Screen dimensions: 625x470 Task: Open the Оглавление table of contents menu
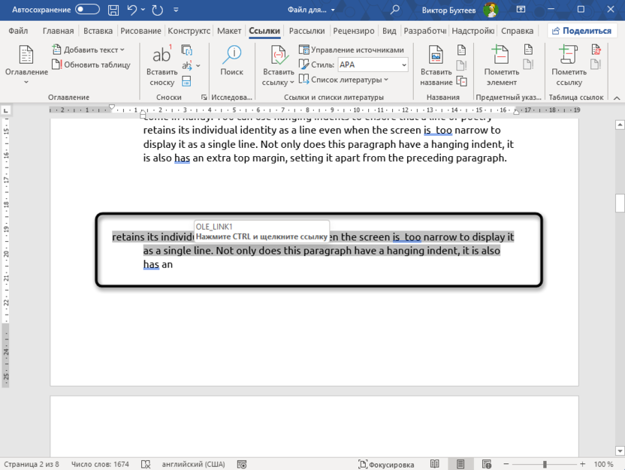pos(26,65)
